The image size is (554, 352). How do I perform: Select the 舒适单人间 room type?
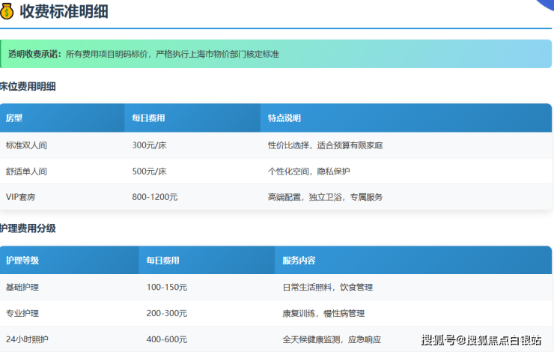(x=26, y=171)
